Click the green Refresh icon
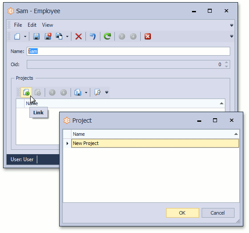Image resolution: width=249 pixels, height=233 pixels. [x=107, y=36]
